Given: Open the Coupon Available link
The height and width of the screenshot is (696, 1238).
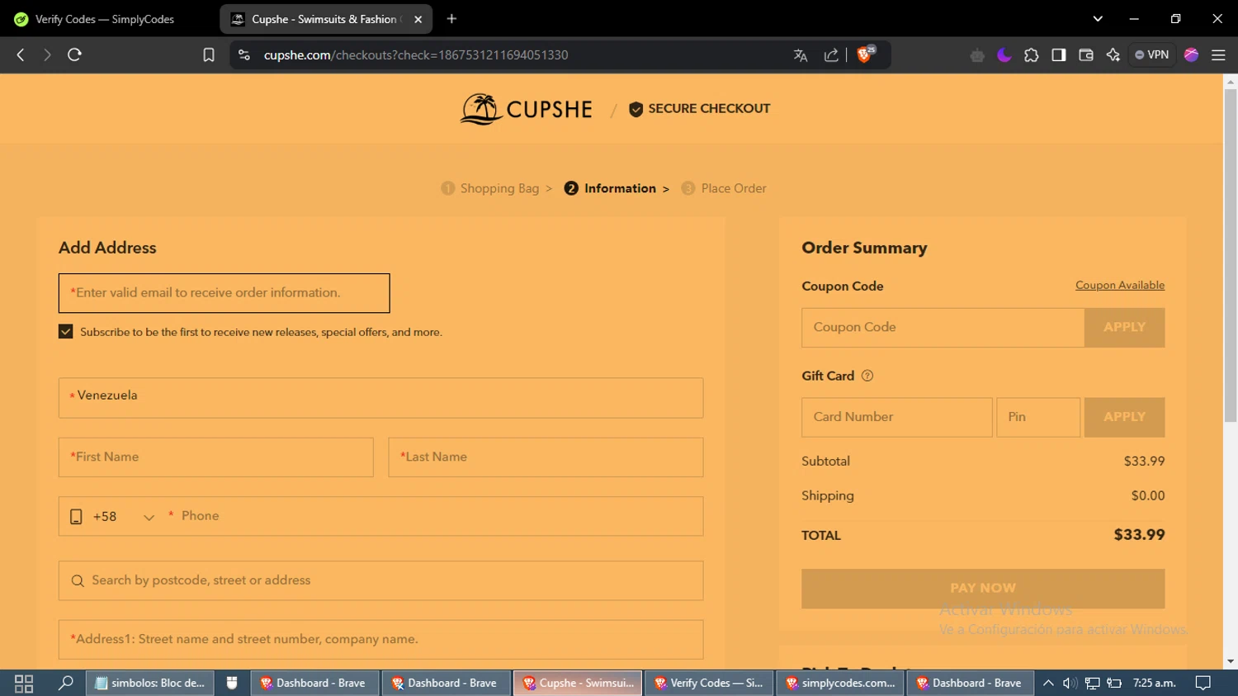Looking at the screenshot, I should (x=1120, y=286).
